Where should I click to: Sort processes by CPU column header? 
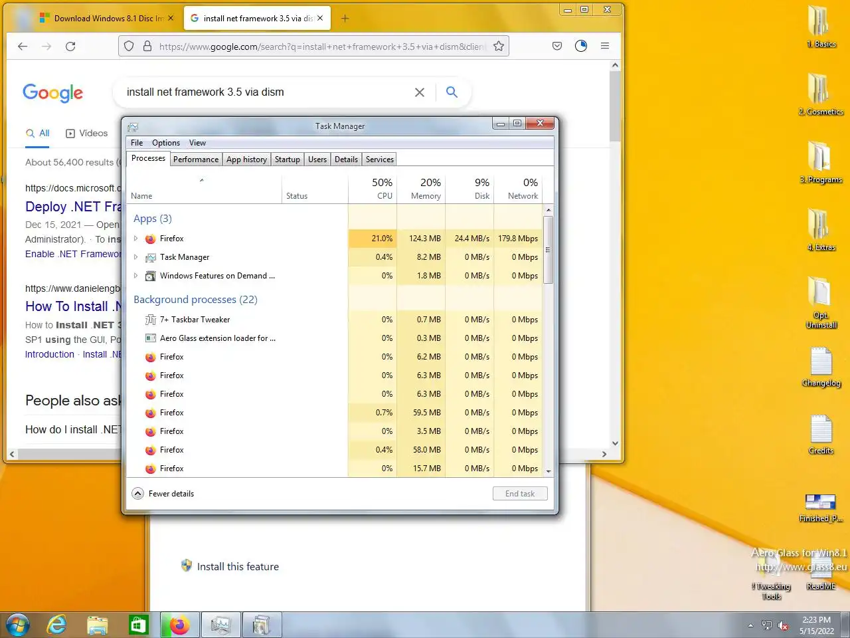click(373, 188)
